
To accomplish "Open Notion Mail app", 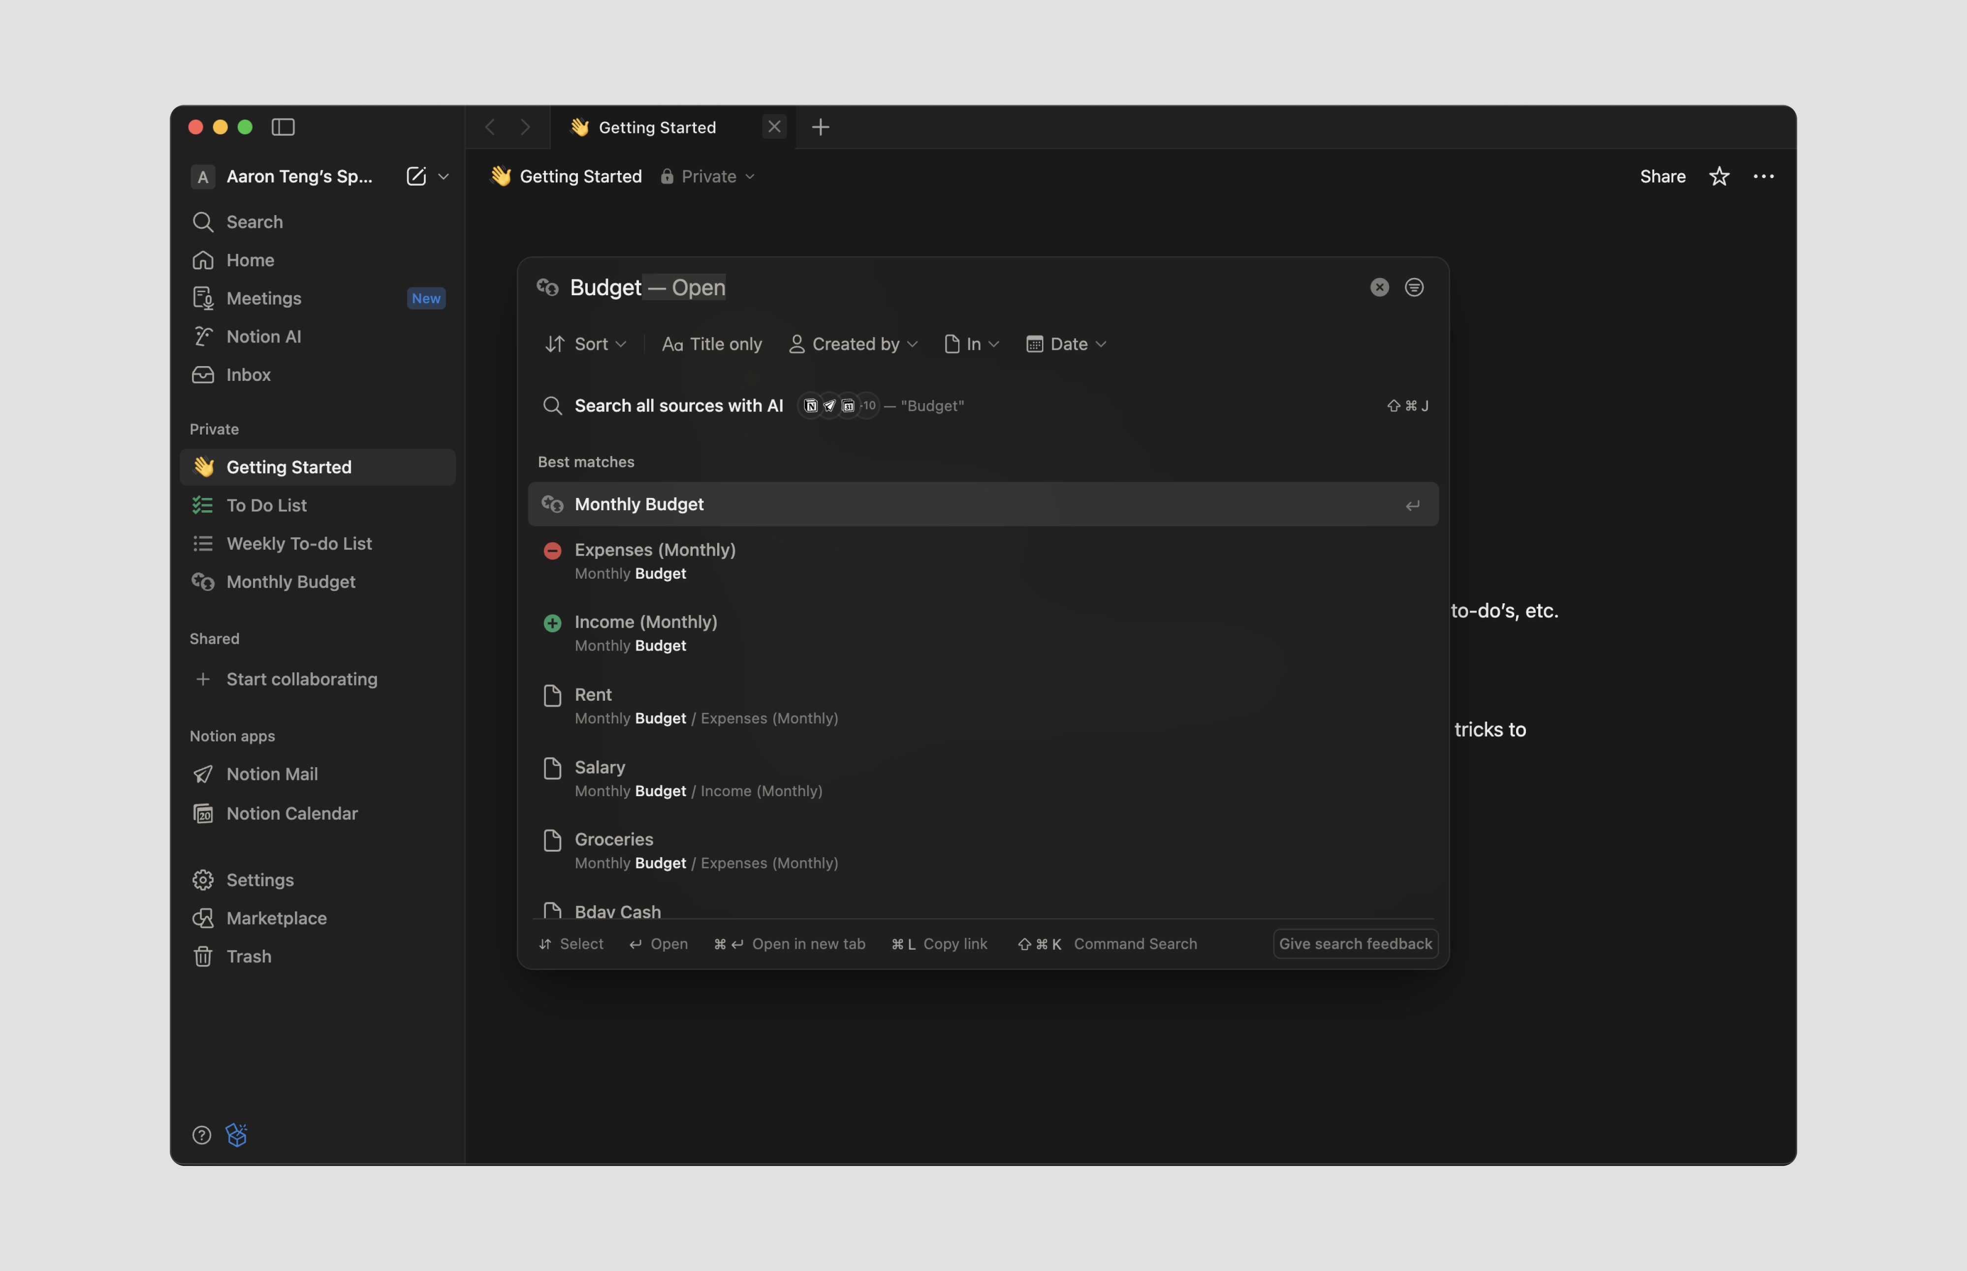I will pos(272,774).
